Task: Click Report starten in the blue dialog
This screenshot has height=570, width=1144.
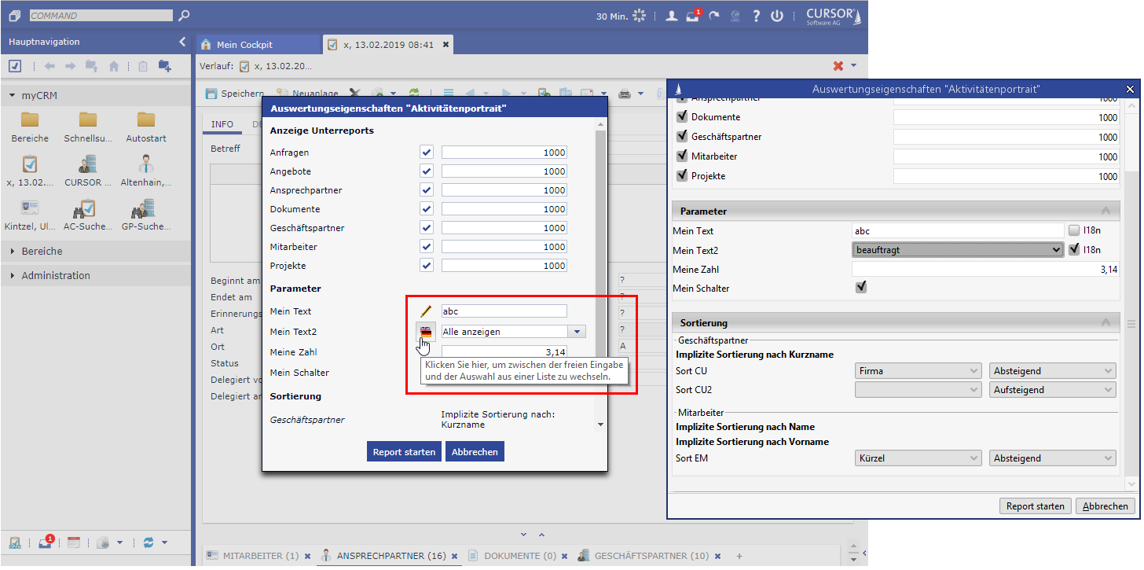Action: 404,452
